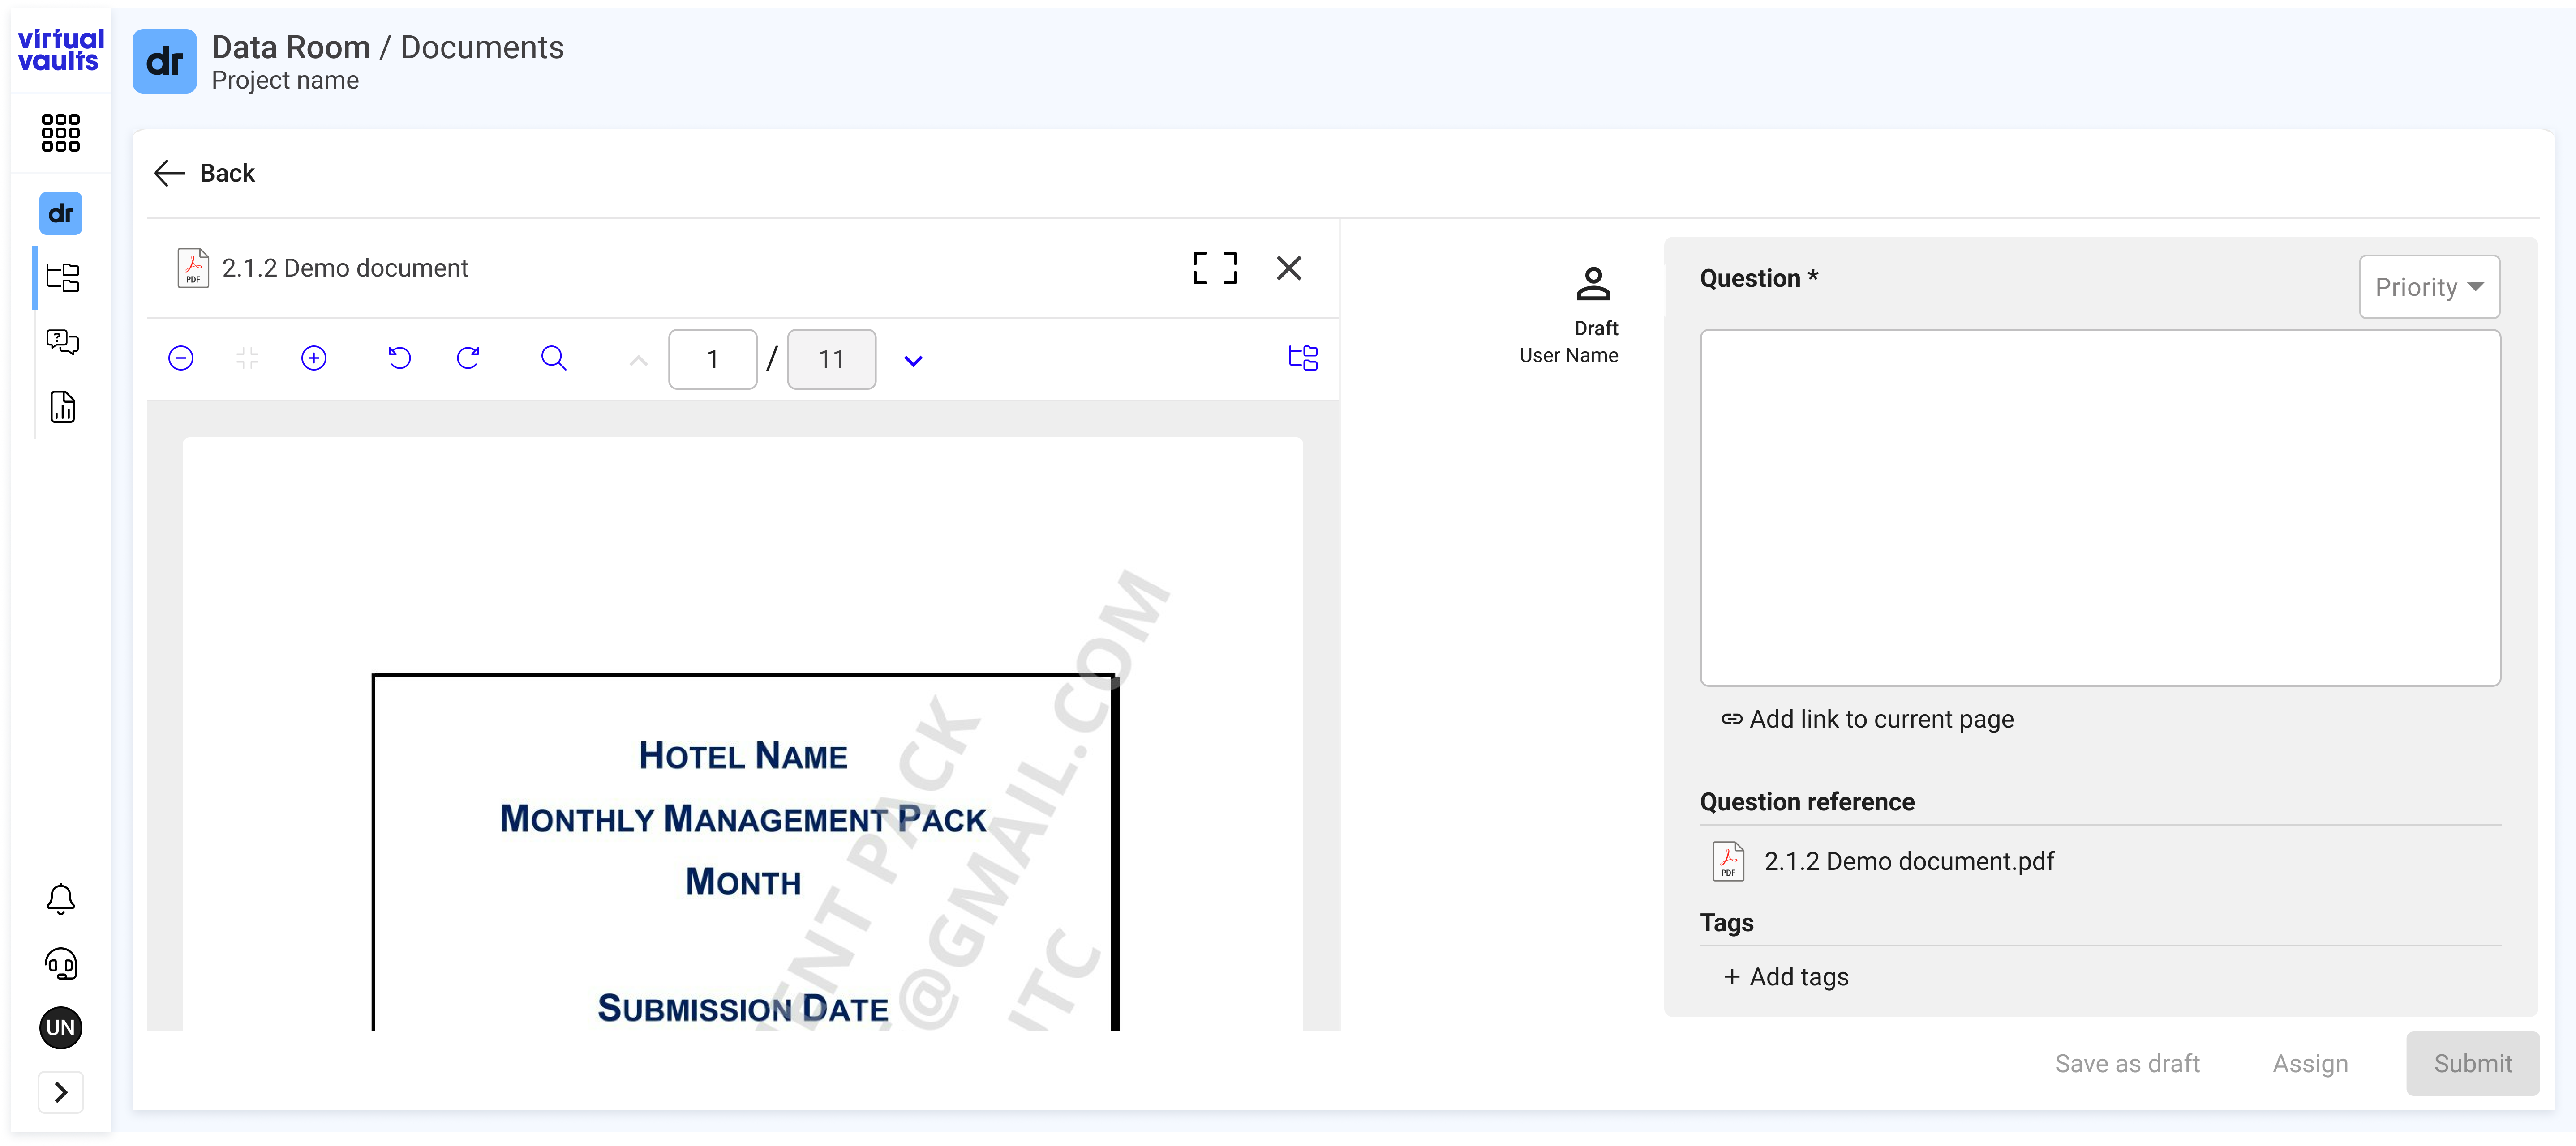This screenshot has width=2576, height=1146.
Task: Click the large dr Data Room header logo
Action: pyautogui.click(x=164, y=61)
